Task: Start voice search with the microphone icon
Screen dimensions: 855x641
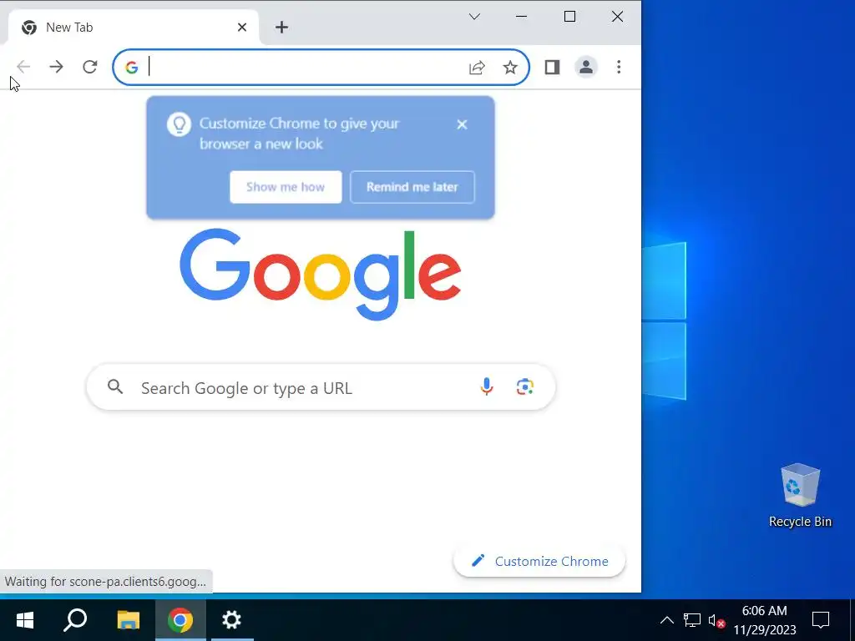Action: tap(487, 387)
